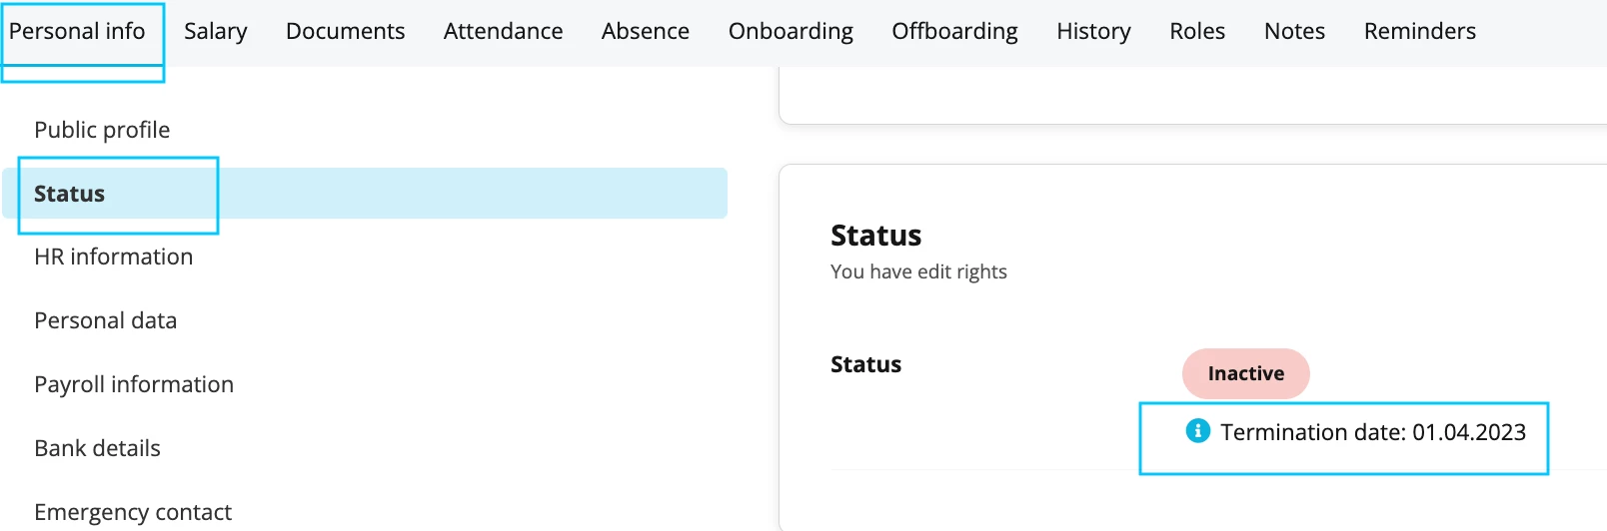Open the Notes tab
This screenshot has width=1607, height=531.
tap(1294, 31)
